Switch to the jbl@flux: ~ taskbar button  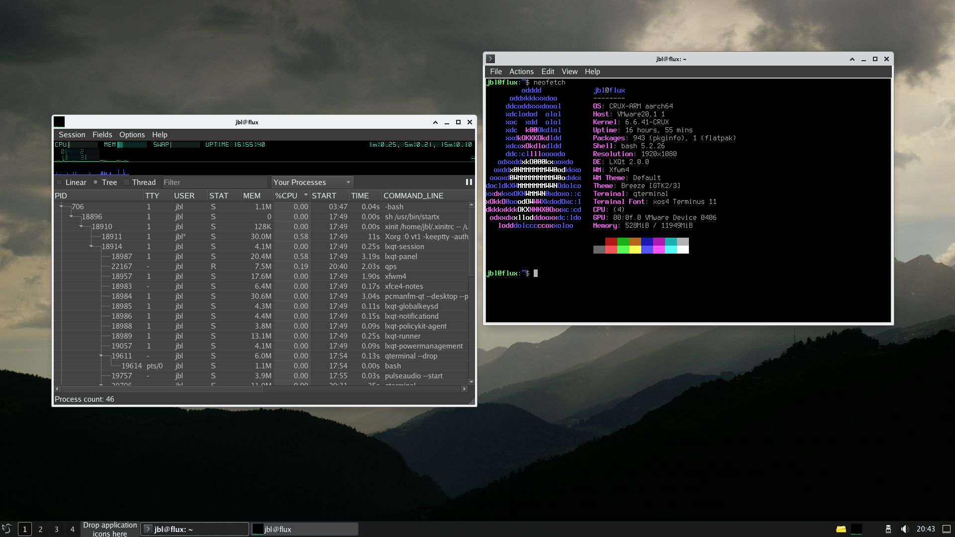tap(194, 529)
